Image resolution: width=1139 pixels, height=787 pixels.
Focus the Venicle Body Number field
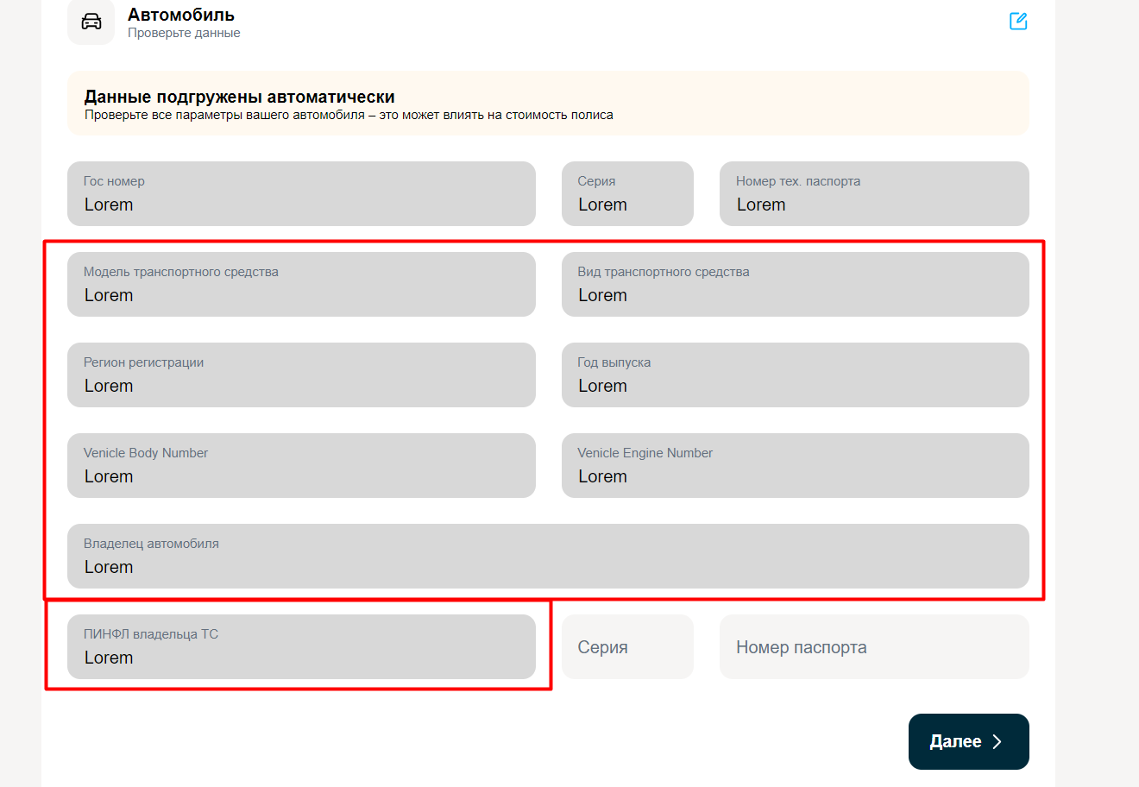pos(301,466)
